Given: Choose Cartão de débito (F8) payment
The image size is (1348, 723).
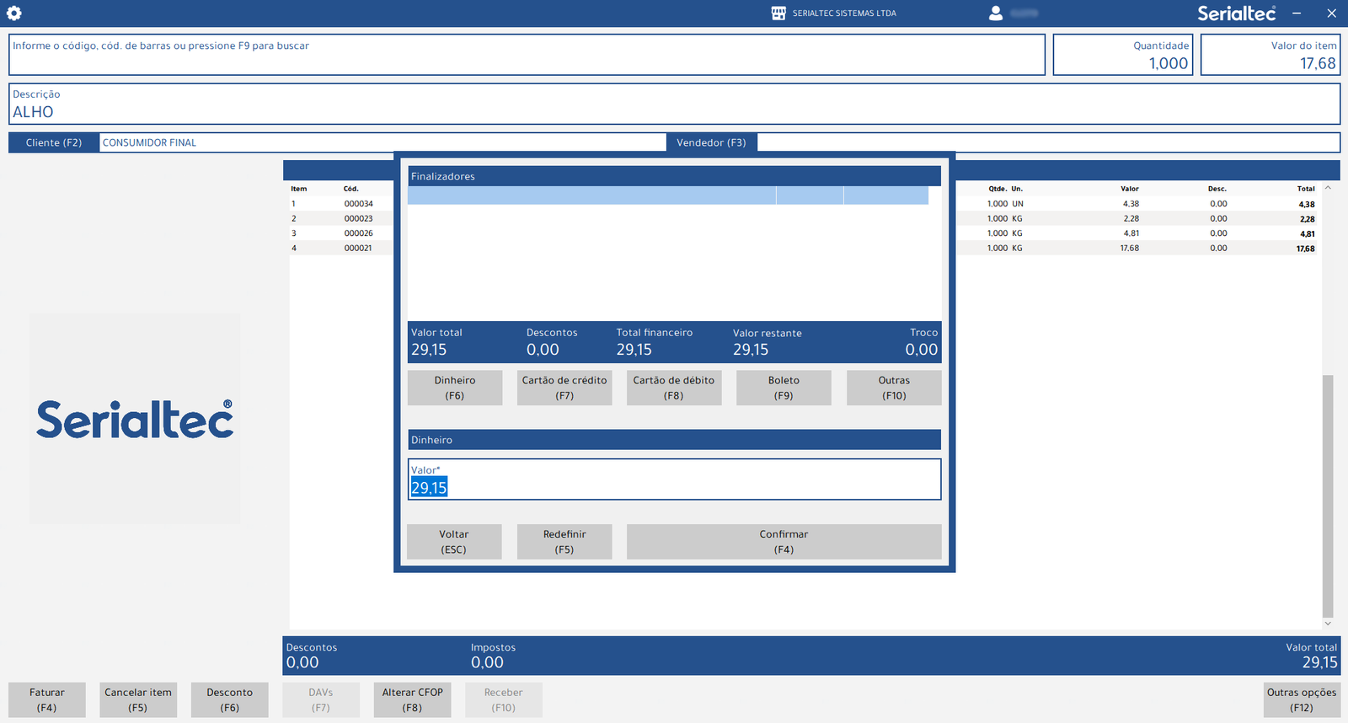Looking at the screenshot, I should 674,388.
